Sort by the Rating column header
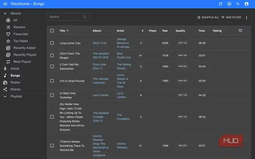This screenshot has height=159, width=255. 217,31
